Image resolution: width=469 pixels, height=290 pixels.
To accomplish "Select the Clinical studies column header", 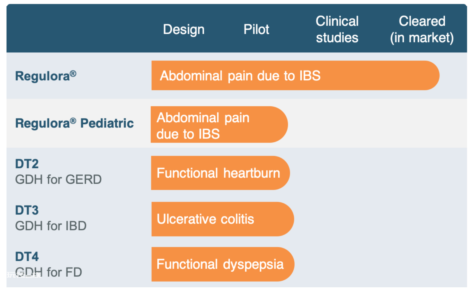I will 337,30.
